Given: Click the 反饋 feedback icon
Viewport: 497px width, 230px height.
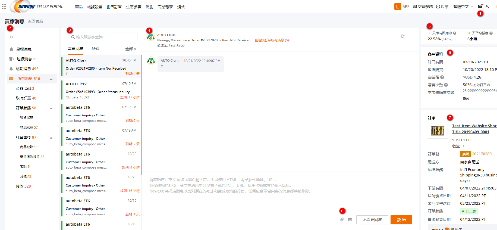Looking at the screenshot, I should click(438, 7).
